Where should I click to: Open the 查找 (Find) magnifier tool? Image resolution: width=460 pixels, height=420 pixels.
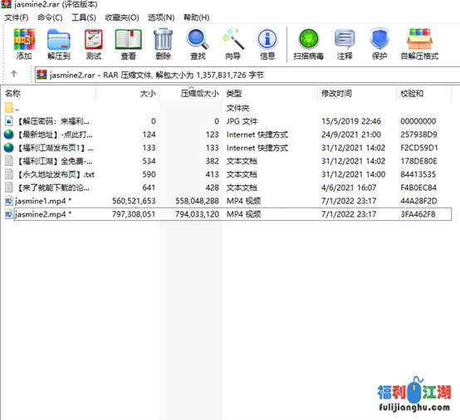click(x=198, y=44)
